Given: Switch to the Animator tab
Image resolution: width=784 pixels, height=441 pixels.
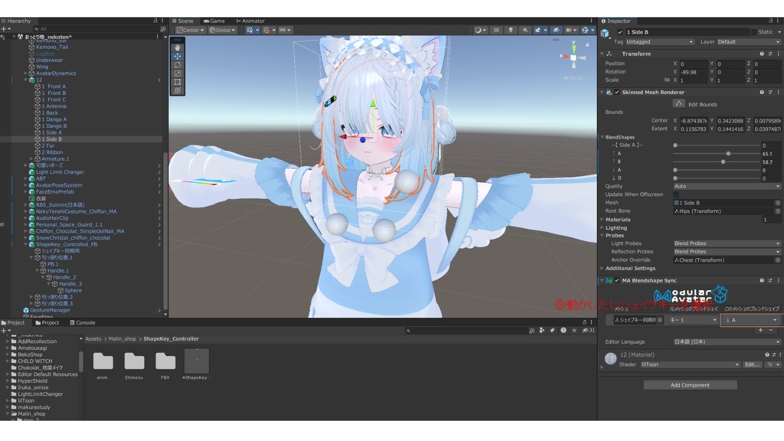Looking at the screenshot, I should click(250, 21).
